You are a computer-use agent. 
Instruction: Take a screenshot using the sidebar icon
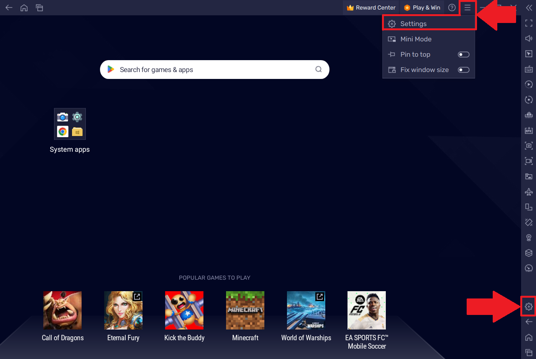click(529, 146)
